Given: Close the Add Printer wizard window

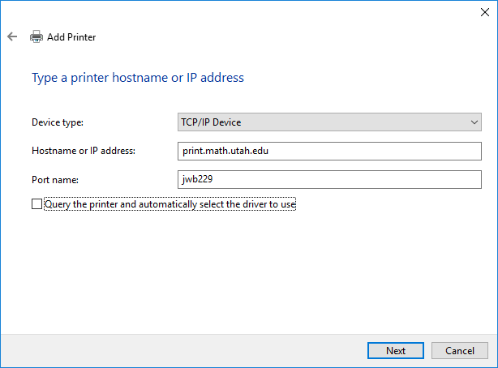Looking at the screenshot, I should point(484,11).
